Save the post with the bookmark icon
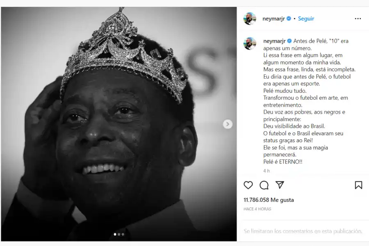Image resolution: width=369 pixels, height=246 pixels. 358,185
